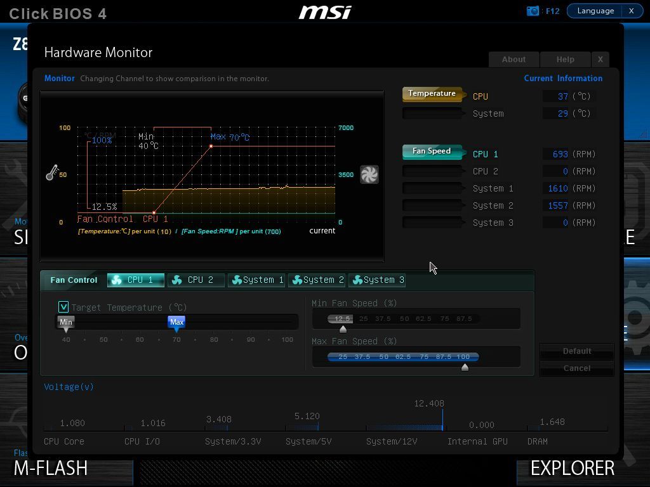Click the 693 RPM CPU 1 value
650x487 pixels.
560,154
